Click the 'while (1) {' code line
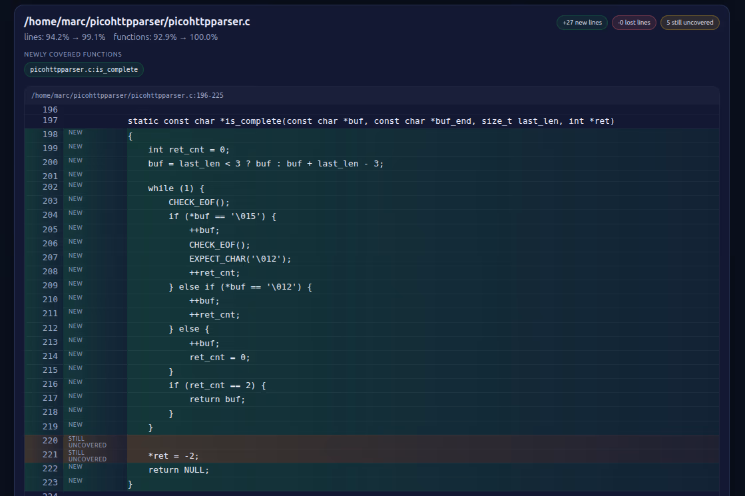 [176, 188]
